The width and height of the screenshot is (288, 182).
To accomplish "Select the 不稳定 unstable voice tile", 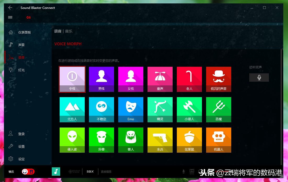I will pyautogui.click(x=101, y=110).
